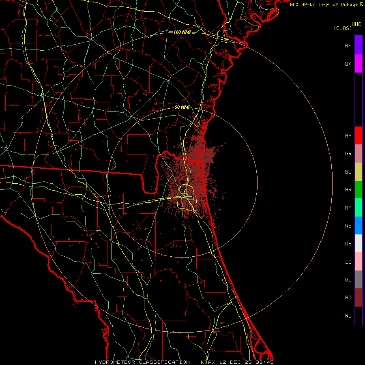Click the RF legend label
Image resolution: width=365 pixels, height=365 pixels.
348,45
